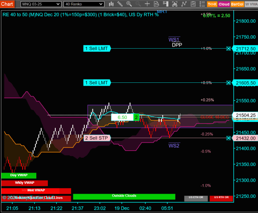This screenshot has width=258, height=213.
Task: Click the 21250.00 price axis label
Action: (246, 196)
